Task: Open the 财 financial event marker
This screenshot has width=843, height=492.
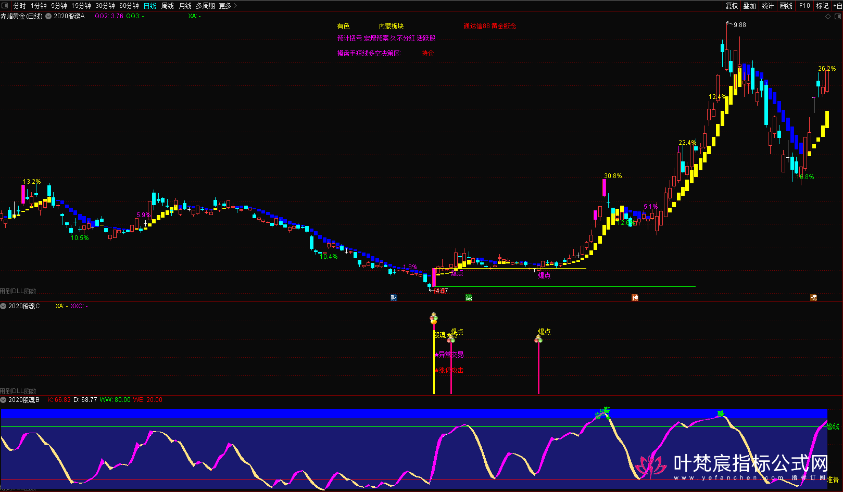Action: pyautogui.click(x=394, y=298)
